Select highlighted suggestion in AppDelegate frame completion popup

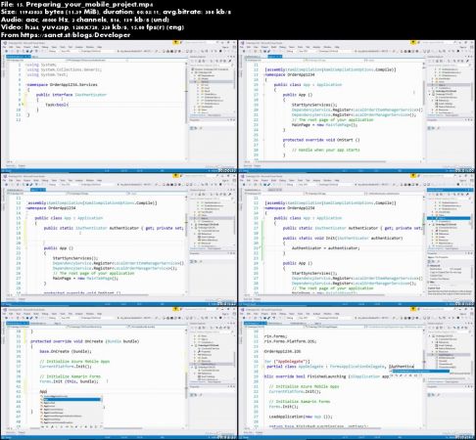click(421, 371)
